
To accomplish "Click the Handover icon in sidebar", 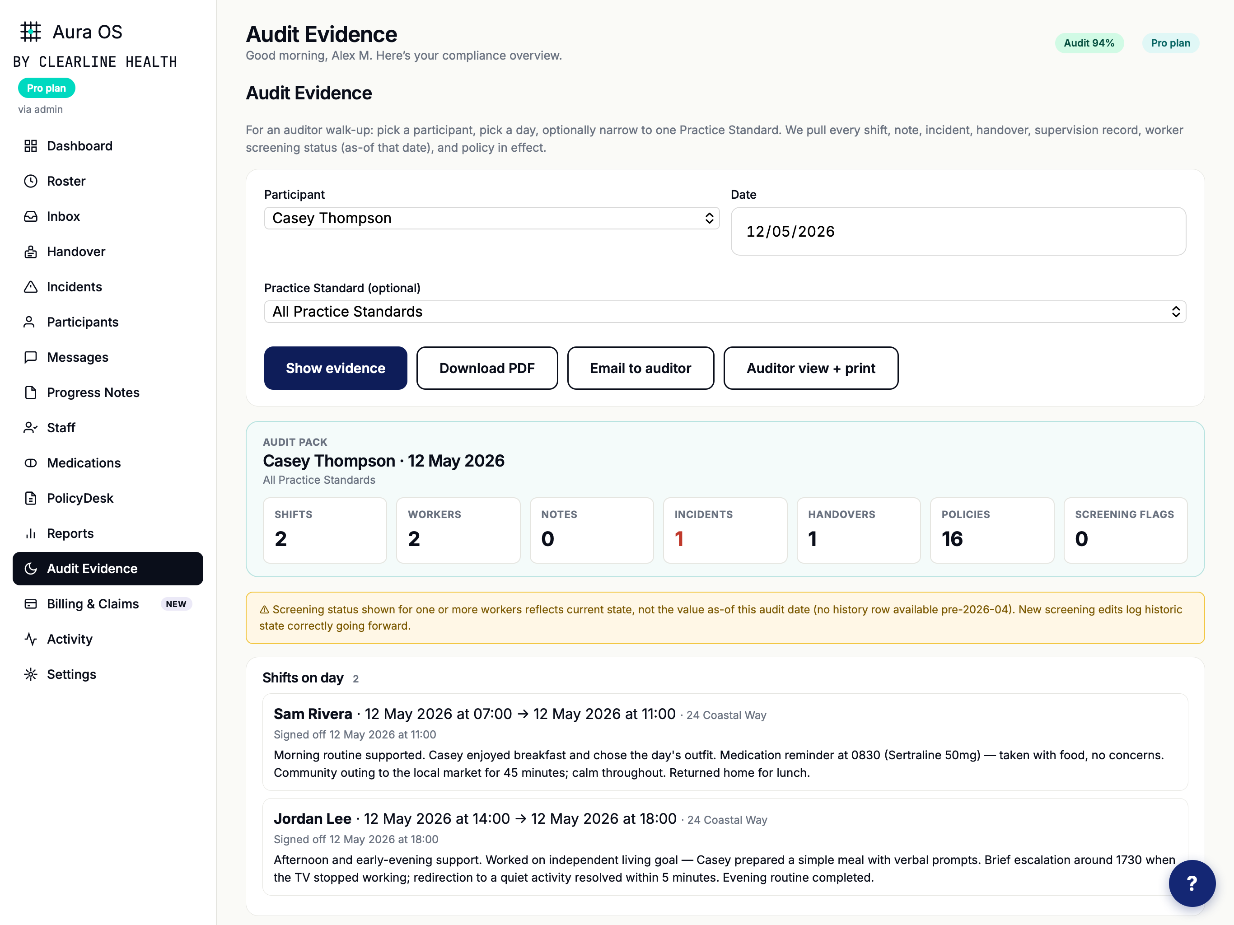I will point(31,252).
